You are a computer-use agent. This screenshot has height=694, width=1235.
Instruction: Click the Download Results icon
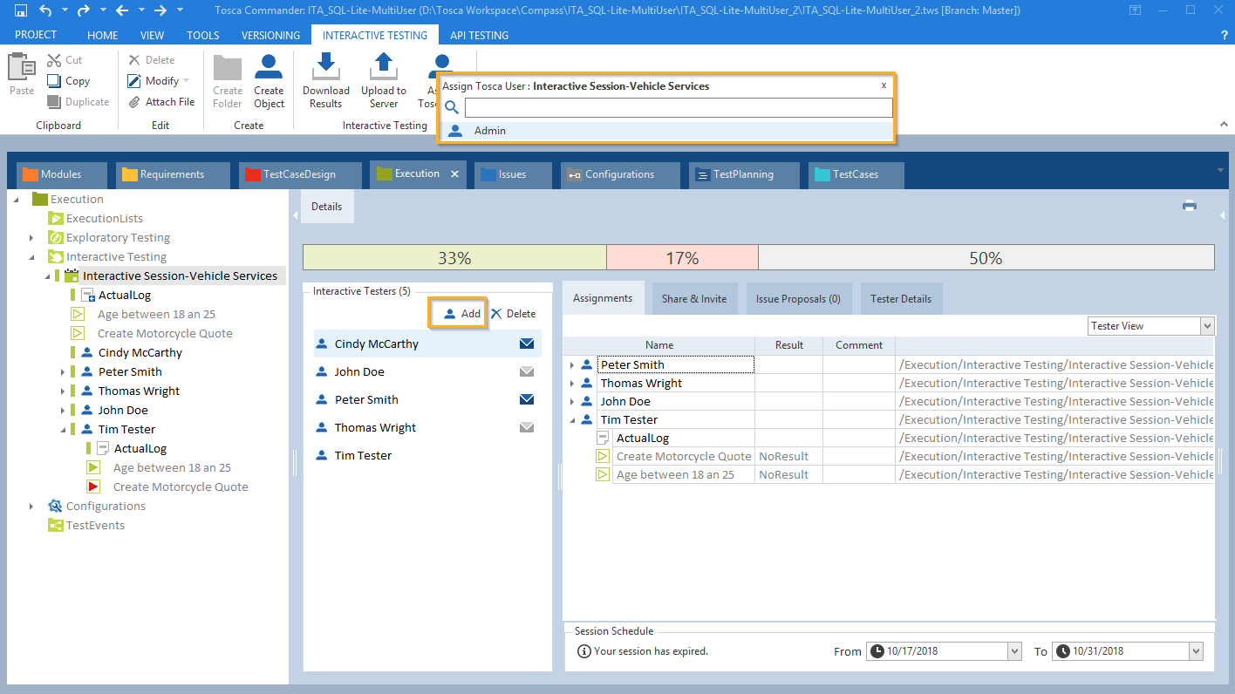[x=325, y=67]
